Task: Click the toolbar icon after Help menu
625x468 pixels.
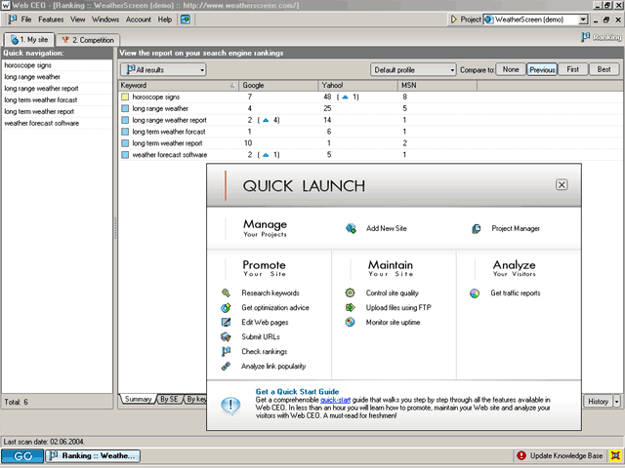Action: (x=186, y=19)
